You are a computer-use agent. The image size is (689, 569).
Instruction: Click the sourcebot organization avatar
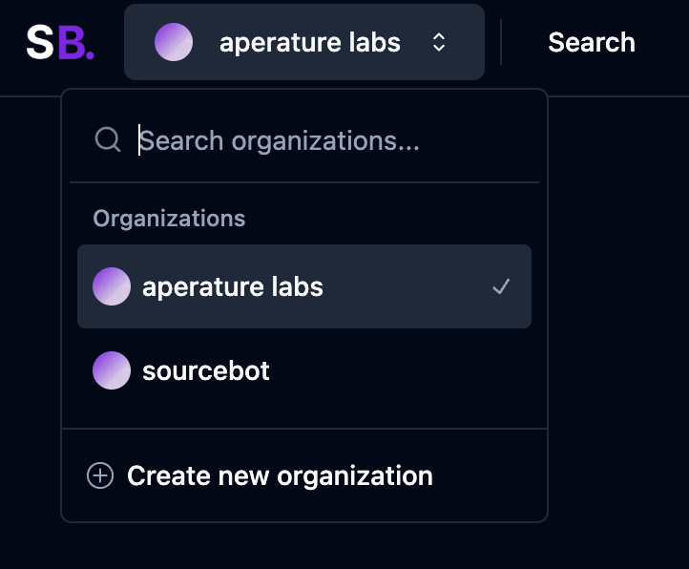[112, 370]
